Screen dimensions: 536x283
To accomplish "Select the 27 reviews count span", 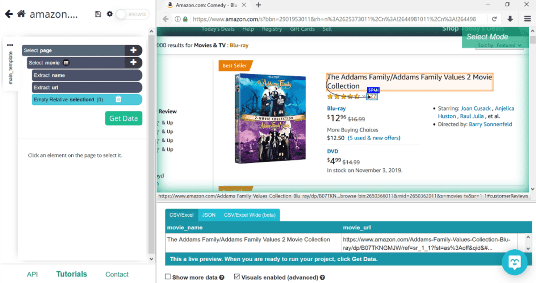I will (372, 97).
